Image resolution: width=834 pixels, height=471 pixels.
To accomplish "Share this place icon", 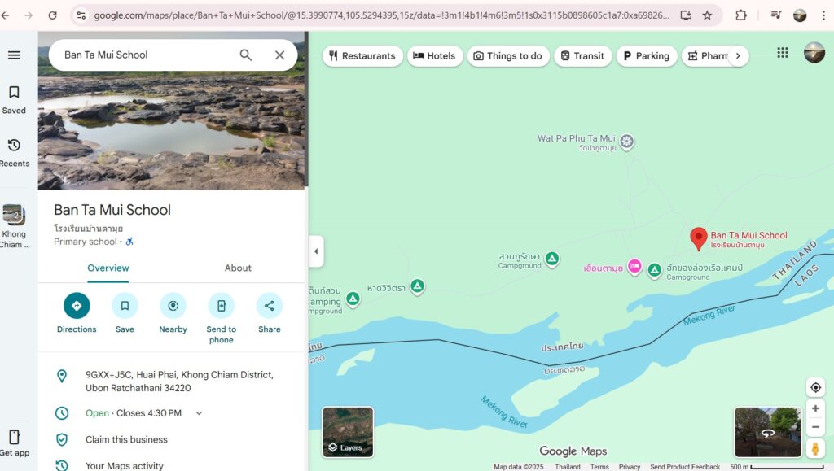I will (x=269, y=306).
